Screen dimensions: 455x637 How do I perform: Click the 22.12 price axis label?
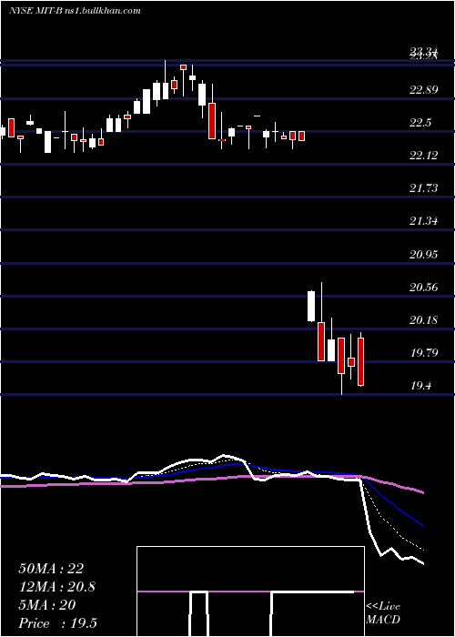[x=424, y=156]
